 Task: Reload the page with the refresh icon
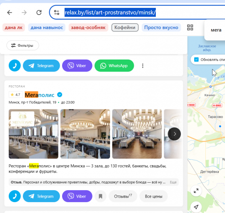coord(39,12)
